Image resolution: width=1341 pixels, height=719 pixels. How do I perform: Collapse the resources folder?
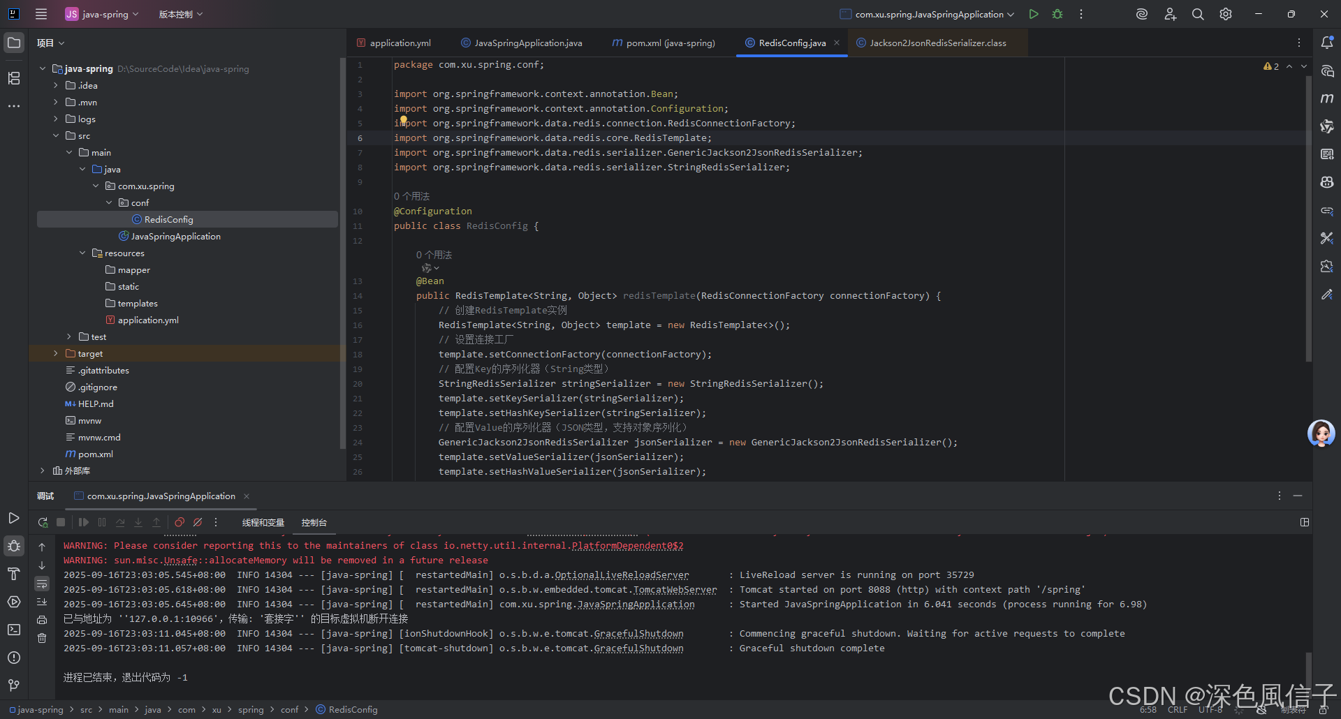[82, 253]
